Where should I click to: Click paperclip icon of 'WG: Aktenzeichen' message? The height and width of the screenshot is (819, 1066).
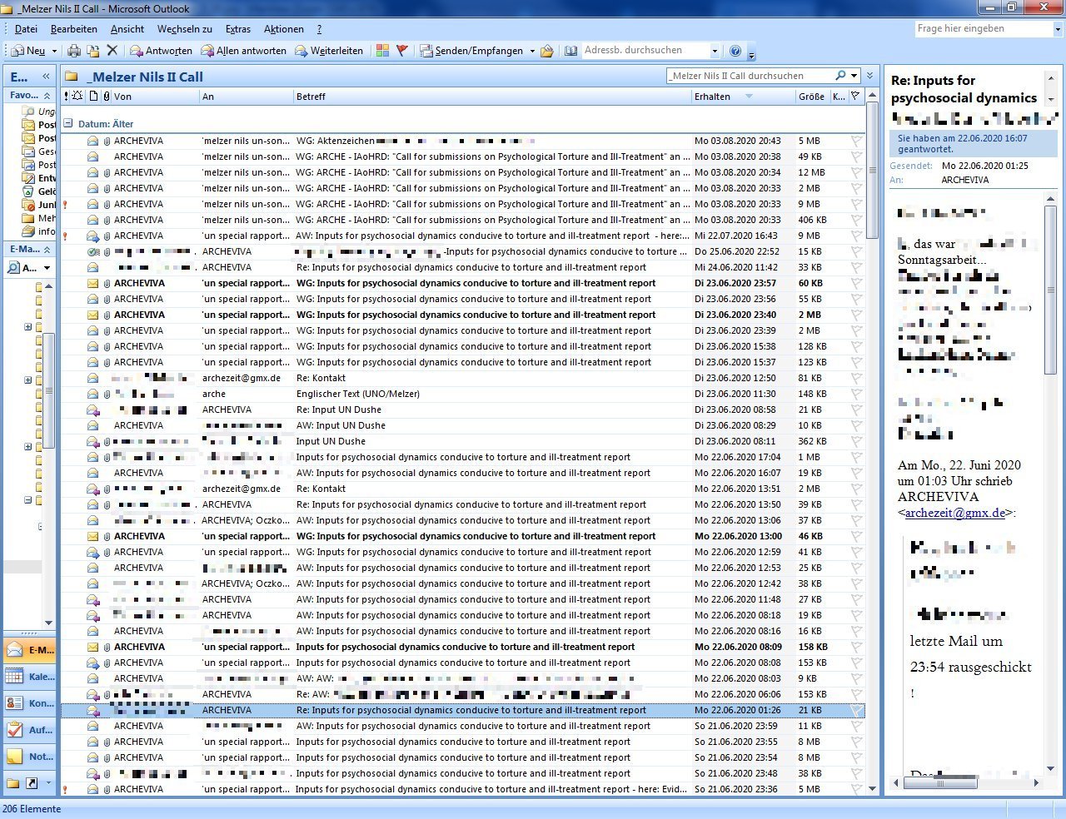coord(107,141)
